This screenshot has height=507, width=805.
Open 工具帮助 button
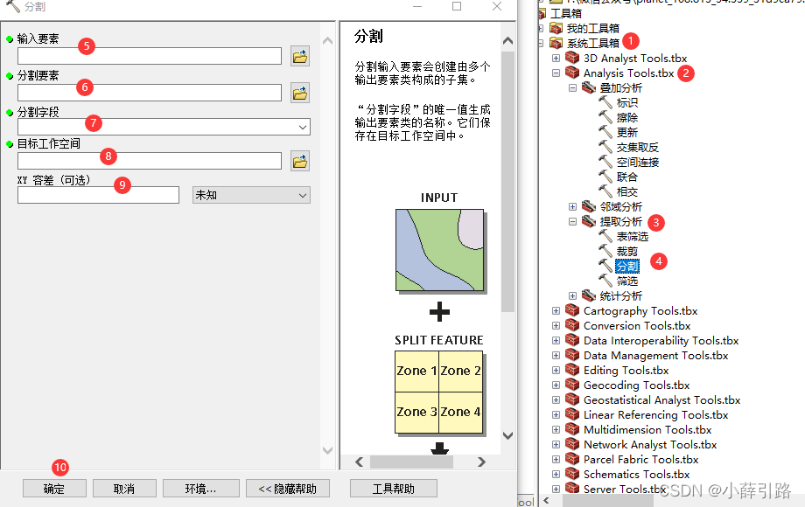[393, 489]
